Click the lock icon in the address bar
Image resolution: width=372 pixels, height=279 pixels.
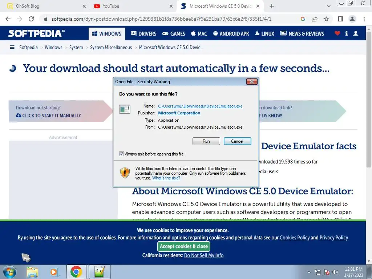click(46, 19)
